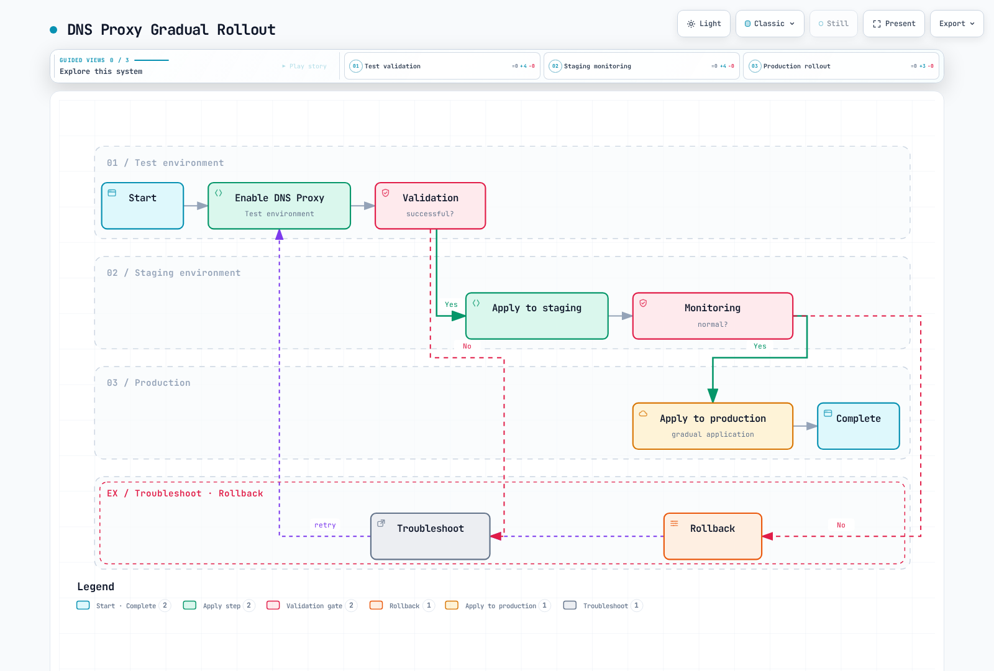Image resolution: width=994 pixels, height=671 pixels.
Task: Enter Present mode
Action: pos(894,24)
